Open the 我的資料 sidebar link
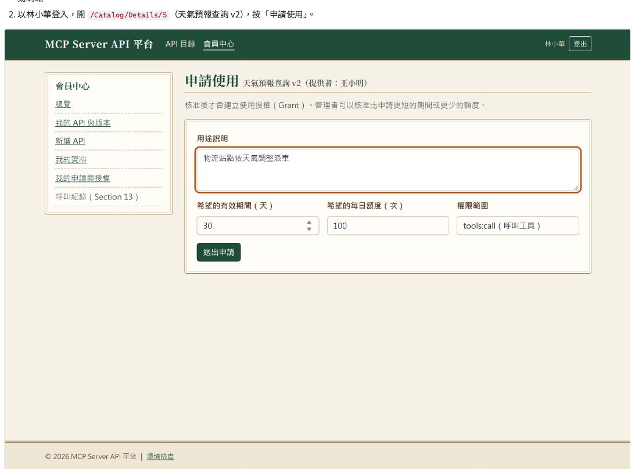635x469 pixels. (x=71, y=160)
